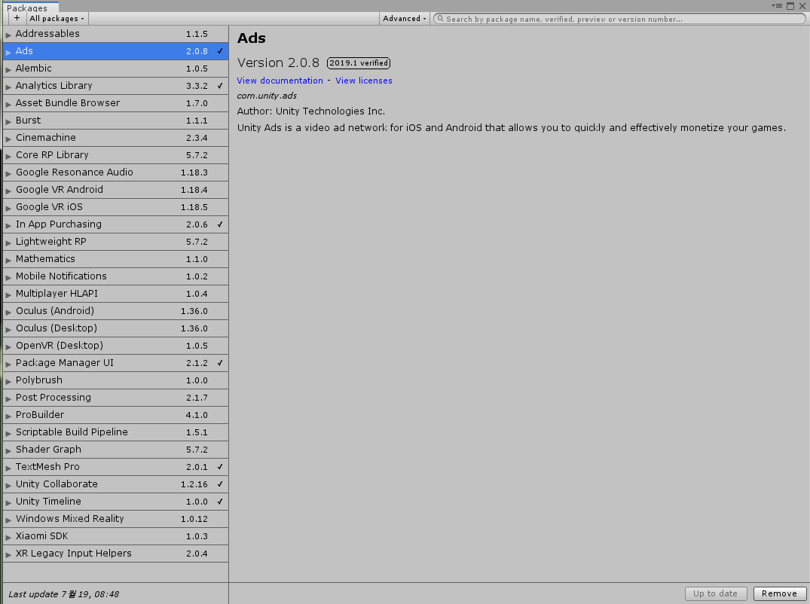
Task: Expand the Asset Bundle Browser arrow
Action: (8, 104)
